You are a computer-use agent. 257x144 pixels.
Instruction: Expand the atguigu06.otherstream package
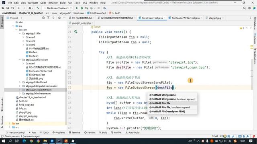[x=20, y=94]
